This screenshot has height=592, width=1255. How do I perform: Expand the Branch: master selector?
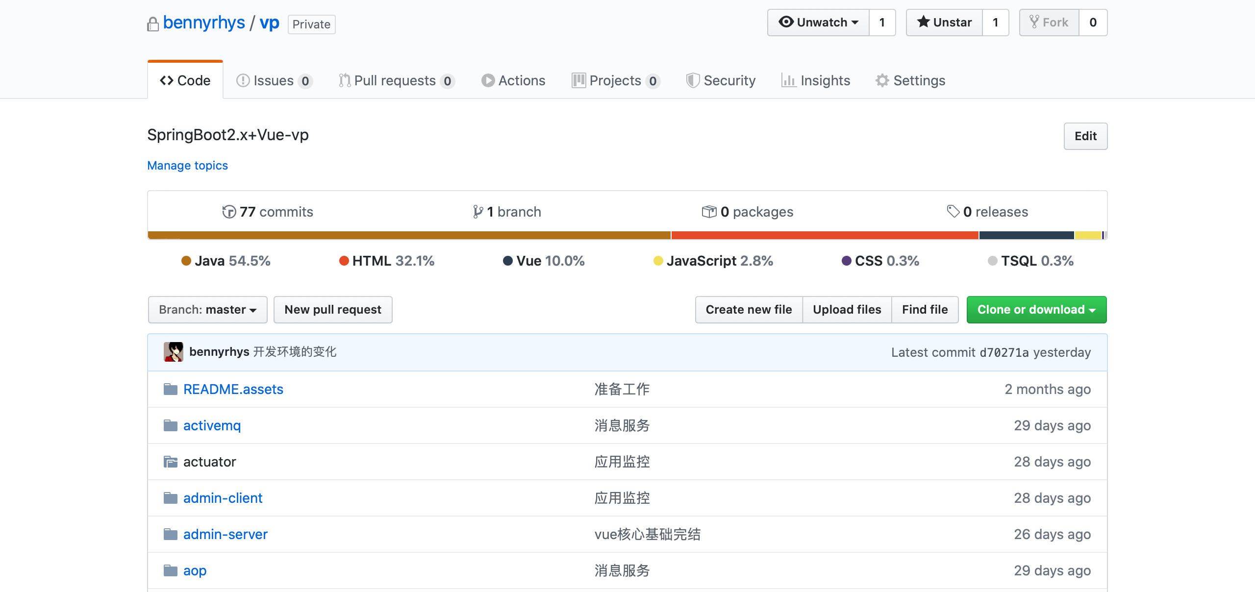click(x=208, y=310)
